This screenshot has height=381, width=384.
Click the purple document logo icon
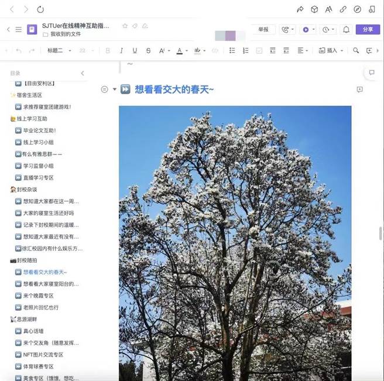tap(32, 30)
